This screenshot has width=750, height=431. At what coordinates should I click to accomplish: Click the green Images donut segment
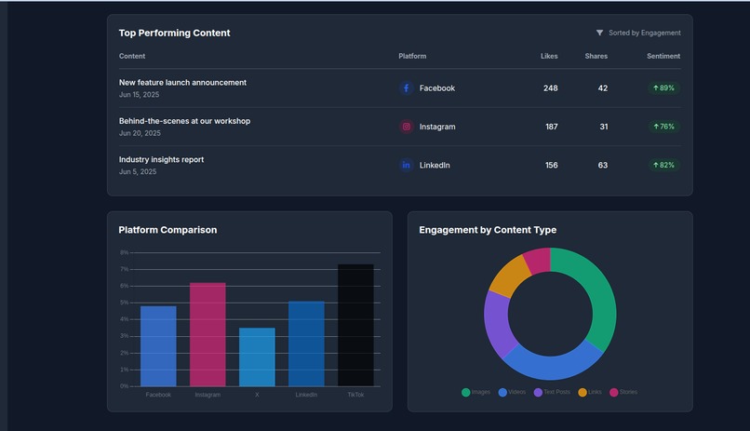[x=601, y=297]
